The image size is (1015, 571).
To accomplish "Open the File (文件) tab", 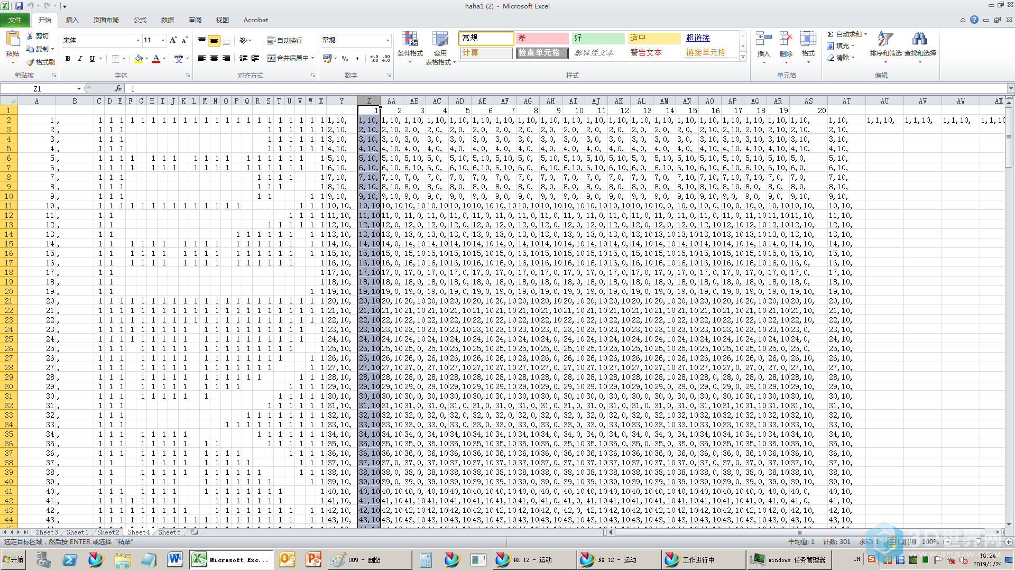I will pyautogui.click(x=15, y=20).
